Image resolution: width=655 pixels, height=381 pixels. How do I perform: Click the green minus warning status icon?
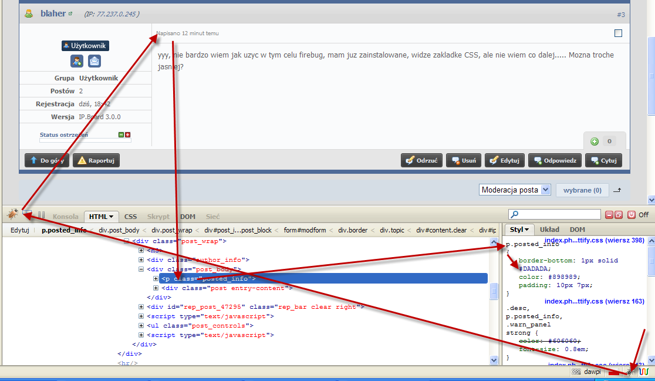[x=121, y=135]
